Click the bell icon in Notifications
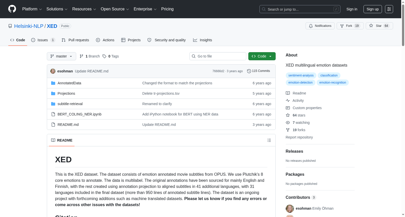Screen dimensions: 405x217 click(x=311, y=26)
